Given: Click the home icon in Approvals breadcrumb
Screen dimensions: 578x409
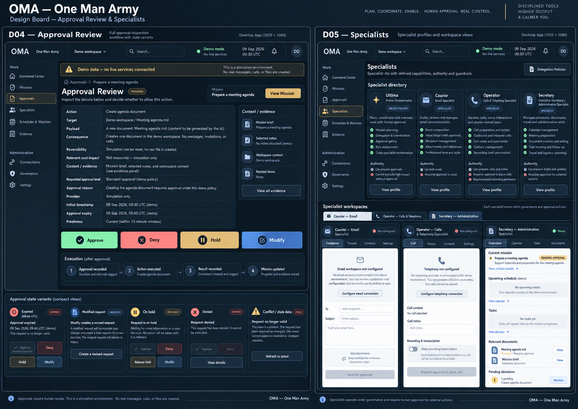Looking at the screenshot, I should tap(66, 82).
